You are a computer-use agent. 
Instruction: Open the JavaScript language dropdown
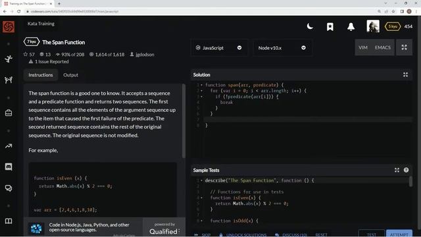coord(219,48)
